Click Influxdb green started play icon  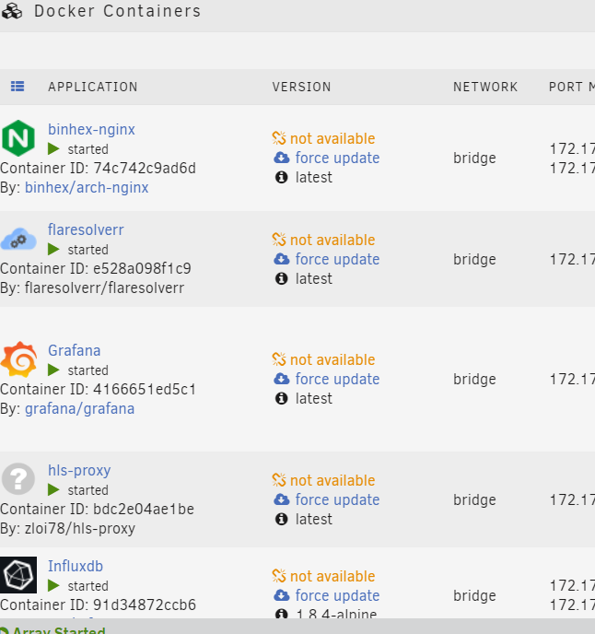pos(53,585)
